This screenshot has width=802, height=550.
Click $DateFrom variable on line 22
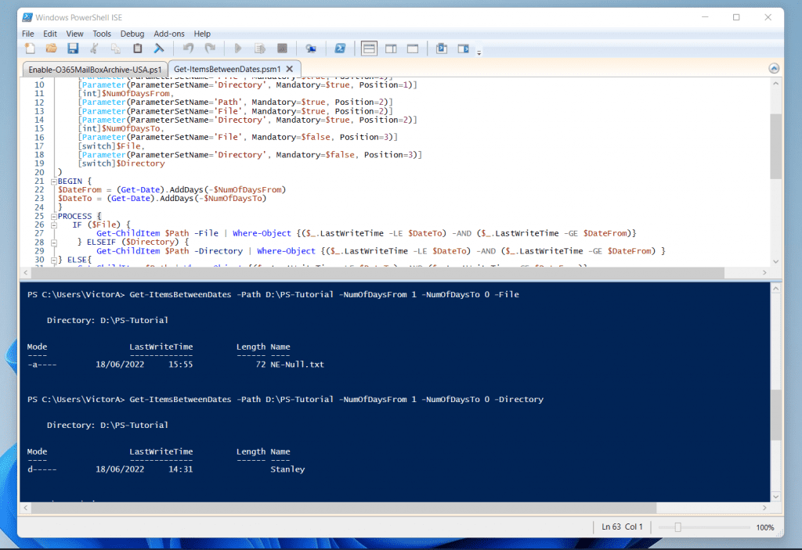coord(80,189)
